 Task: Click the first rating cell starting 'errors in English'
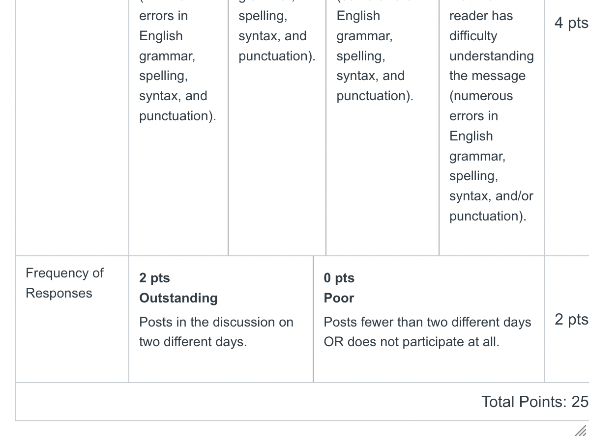coord(178,128)
